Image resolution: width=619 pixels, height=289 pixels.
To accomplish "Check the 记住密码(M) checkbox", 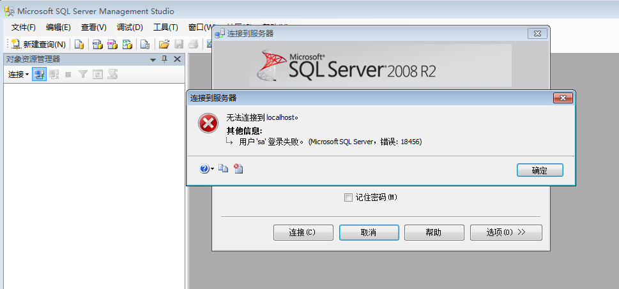I will 348,198.
